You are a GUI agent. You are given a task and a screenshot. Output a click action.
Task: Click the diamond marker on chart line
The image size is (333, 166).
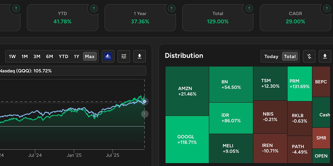145,101
